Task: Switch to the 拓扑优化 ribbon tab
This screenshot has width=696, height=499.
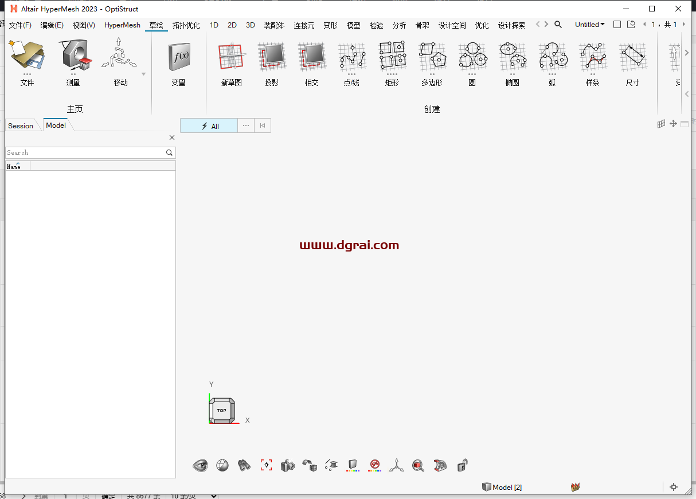Action: tap(186, 25)
